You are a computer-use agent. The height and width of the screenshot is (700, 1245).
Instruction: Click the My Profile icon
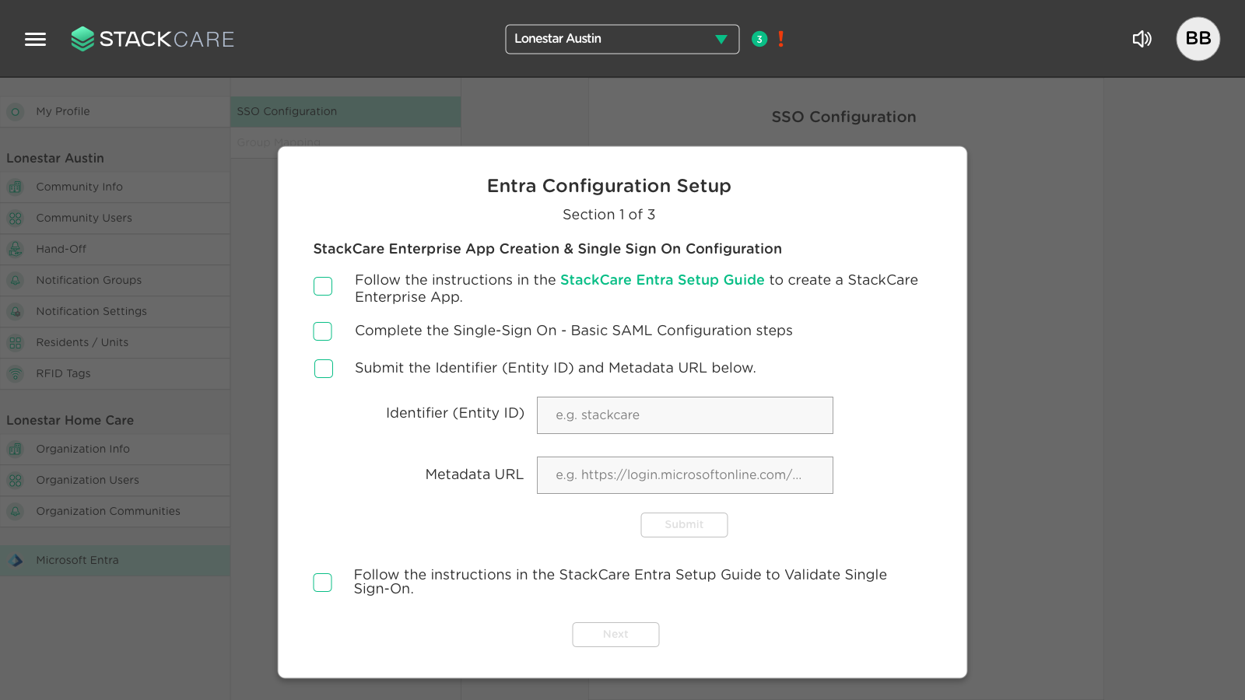pyautogui.click(x=16, y=112)
